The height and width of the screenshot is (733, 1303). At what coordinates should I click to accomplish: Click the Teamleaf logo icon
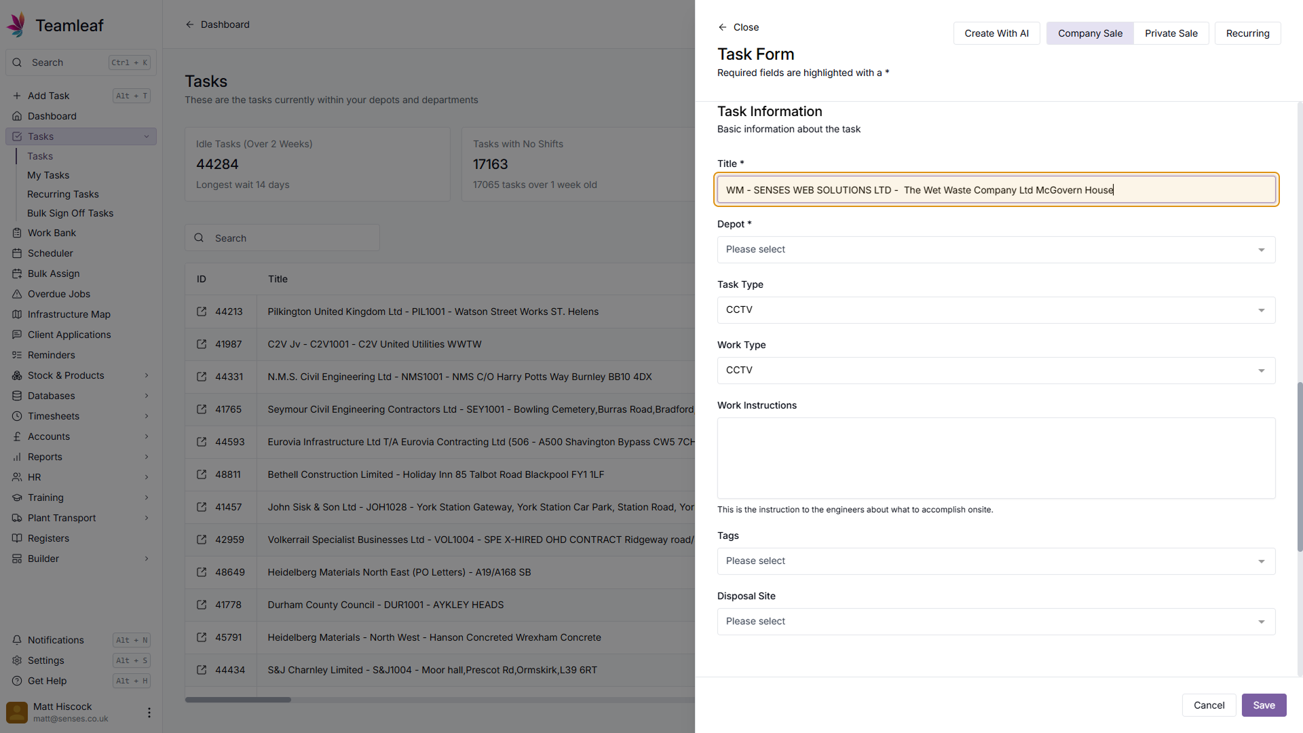[17, 25]
